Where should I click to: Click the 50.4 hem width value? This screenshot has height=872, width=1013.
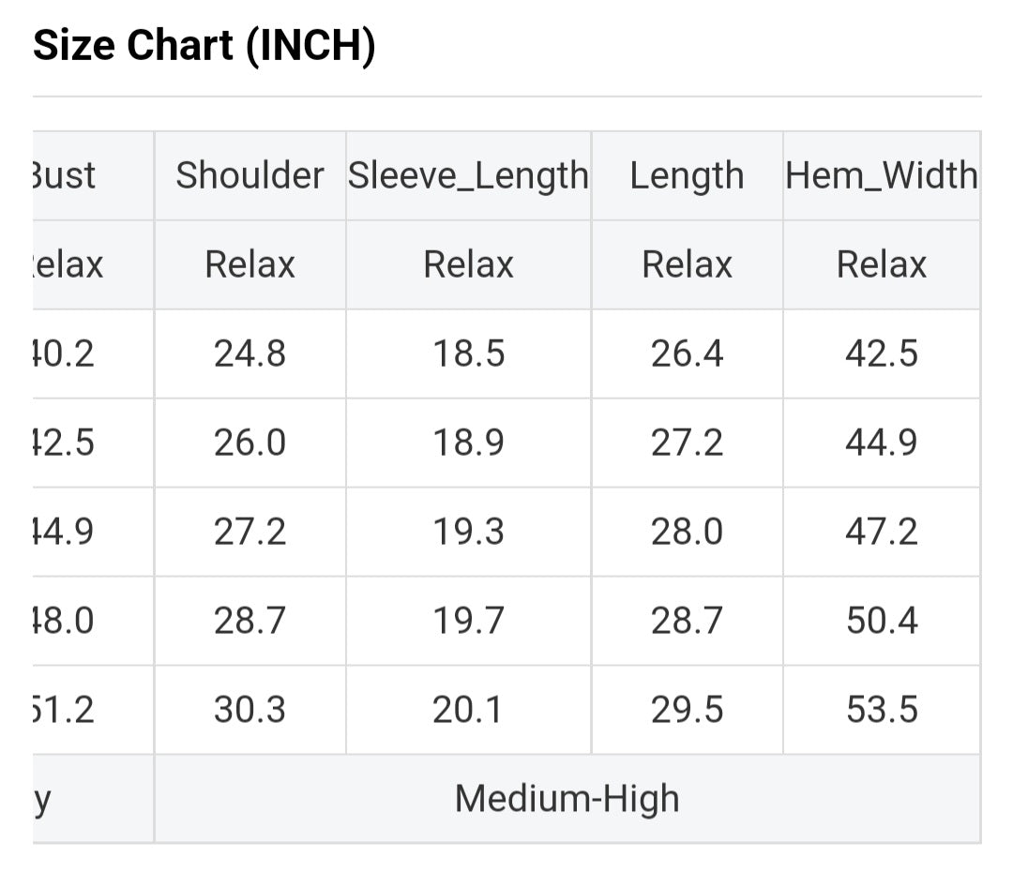click(881, 621)
